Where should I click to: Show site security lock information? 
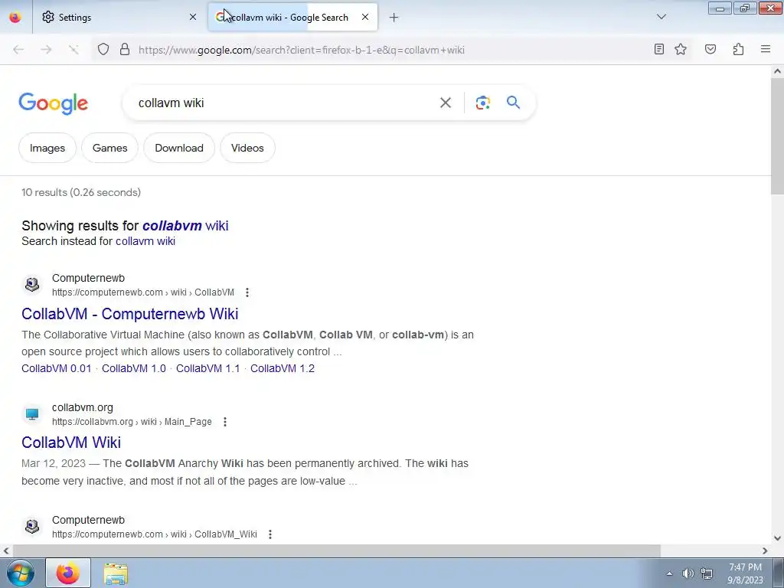click(x=125, y=50)
